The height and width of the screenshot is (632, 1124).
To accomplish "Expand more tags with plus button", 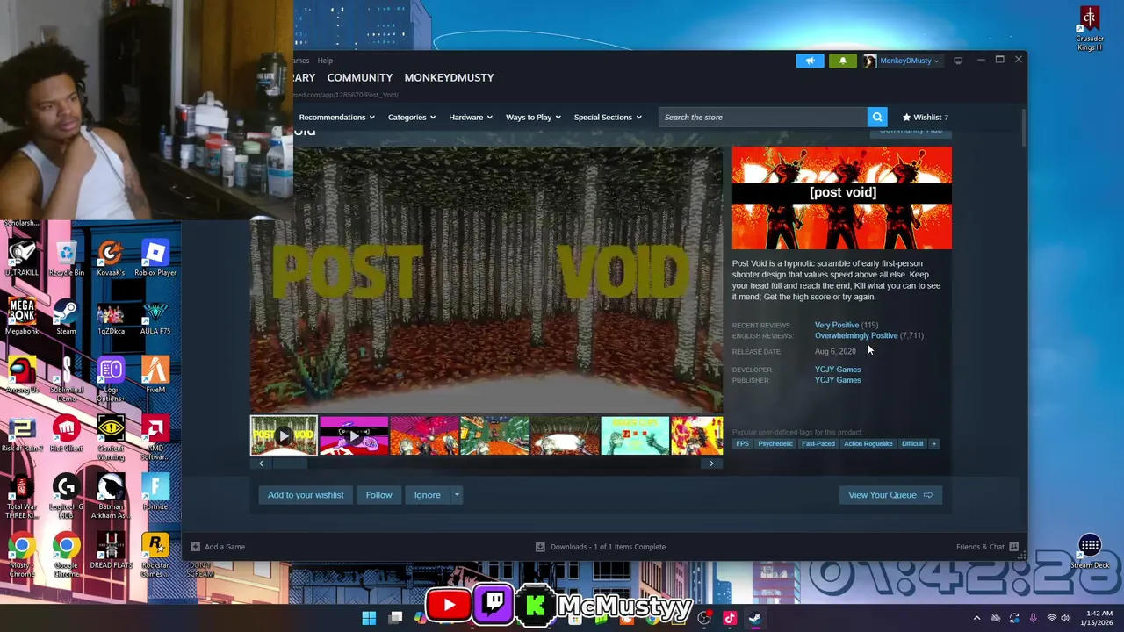I will (934, 444).
